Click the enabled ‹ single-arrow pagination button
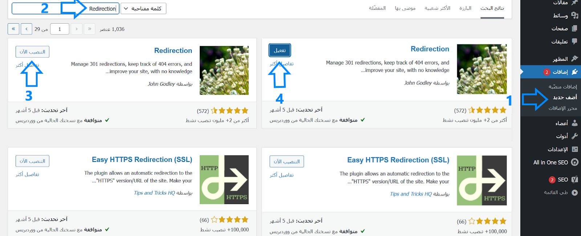This screenshot has width=581, height=236. 27,29
